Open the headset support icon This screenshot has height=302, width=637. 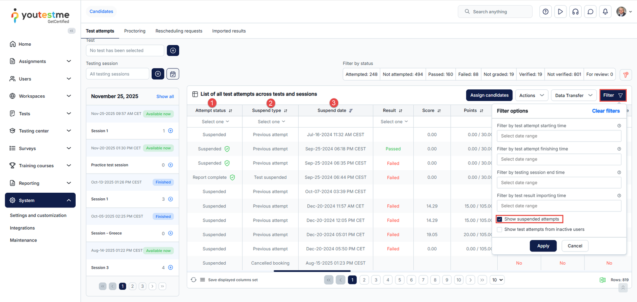pyautogui.click(x=575, y=12)
